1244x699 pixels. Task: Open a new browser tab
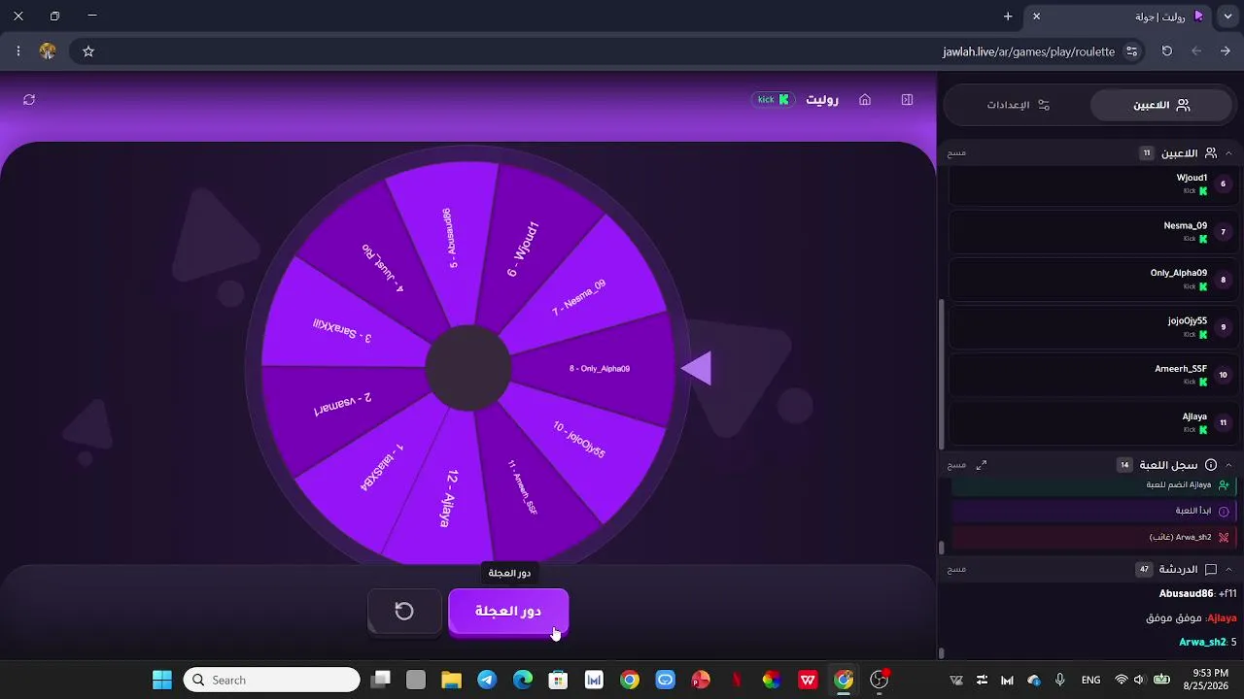pos(1008,17)
